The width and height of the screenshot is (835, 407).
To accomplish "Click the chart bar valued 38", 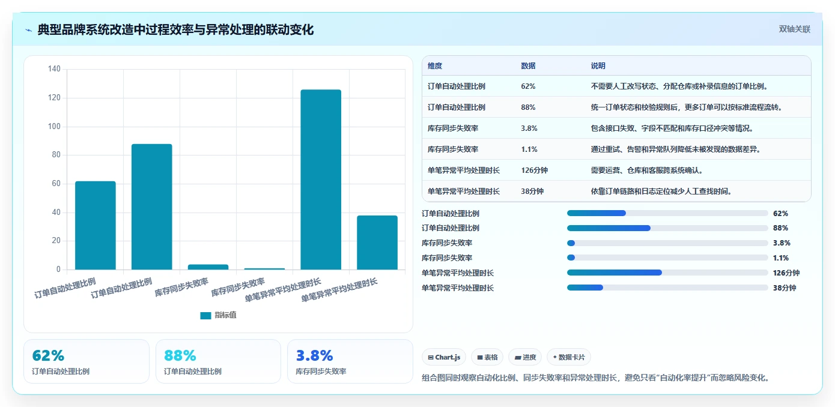I will [377, 243].
